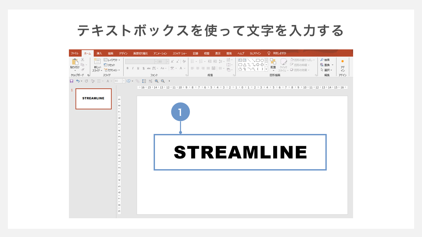The image size is (422, 237).
Task: Open the character spacing (AV) dropdown
Action: click(155, 68)
